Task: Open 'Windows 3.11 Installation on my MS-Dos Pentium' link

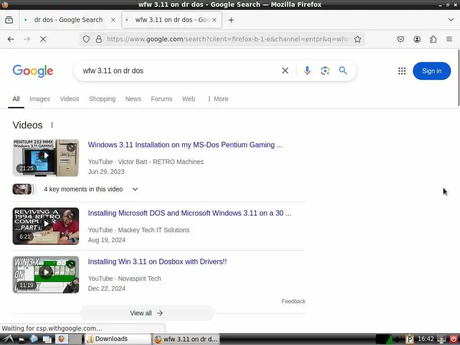Action: point(185,145)
